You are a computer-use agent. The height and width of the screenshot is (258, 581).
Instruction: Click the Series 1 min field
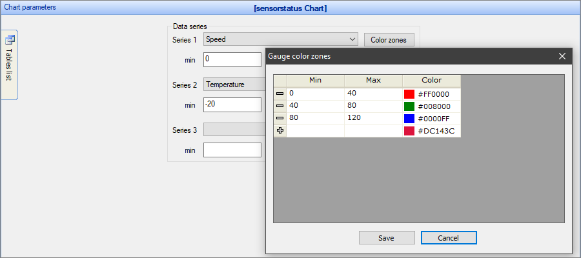[232, 60]
